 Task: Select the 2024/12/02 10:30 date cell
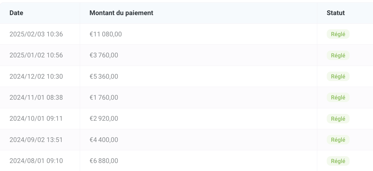click(36, 77)
